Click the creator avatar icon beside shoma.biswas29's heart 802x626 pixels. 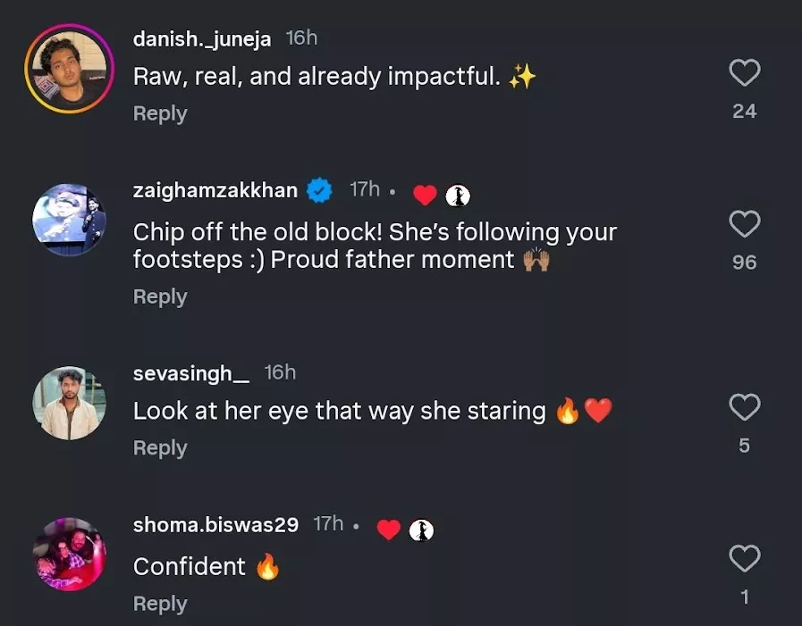(421, 530)
